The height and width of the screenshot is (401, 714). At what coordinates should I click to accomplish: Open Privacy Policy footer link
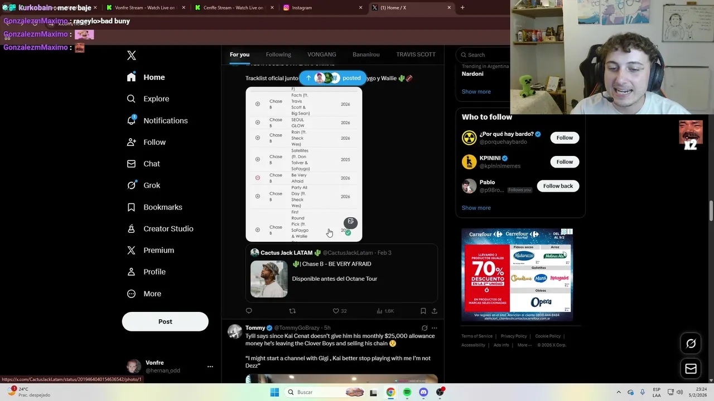coord(514,336)
